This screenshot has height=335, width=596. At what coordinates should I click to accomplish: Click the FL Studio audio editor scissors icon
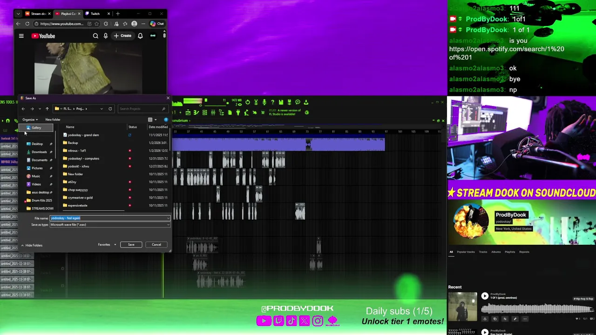[x=256, y=102]
